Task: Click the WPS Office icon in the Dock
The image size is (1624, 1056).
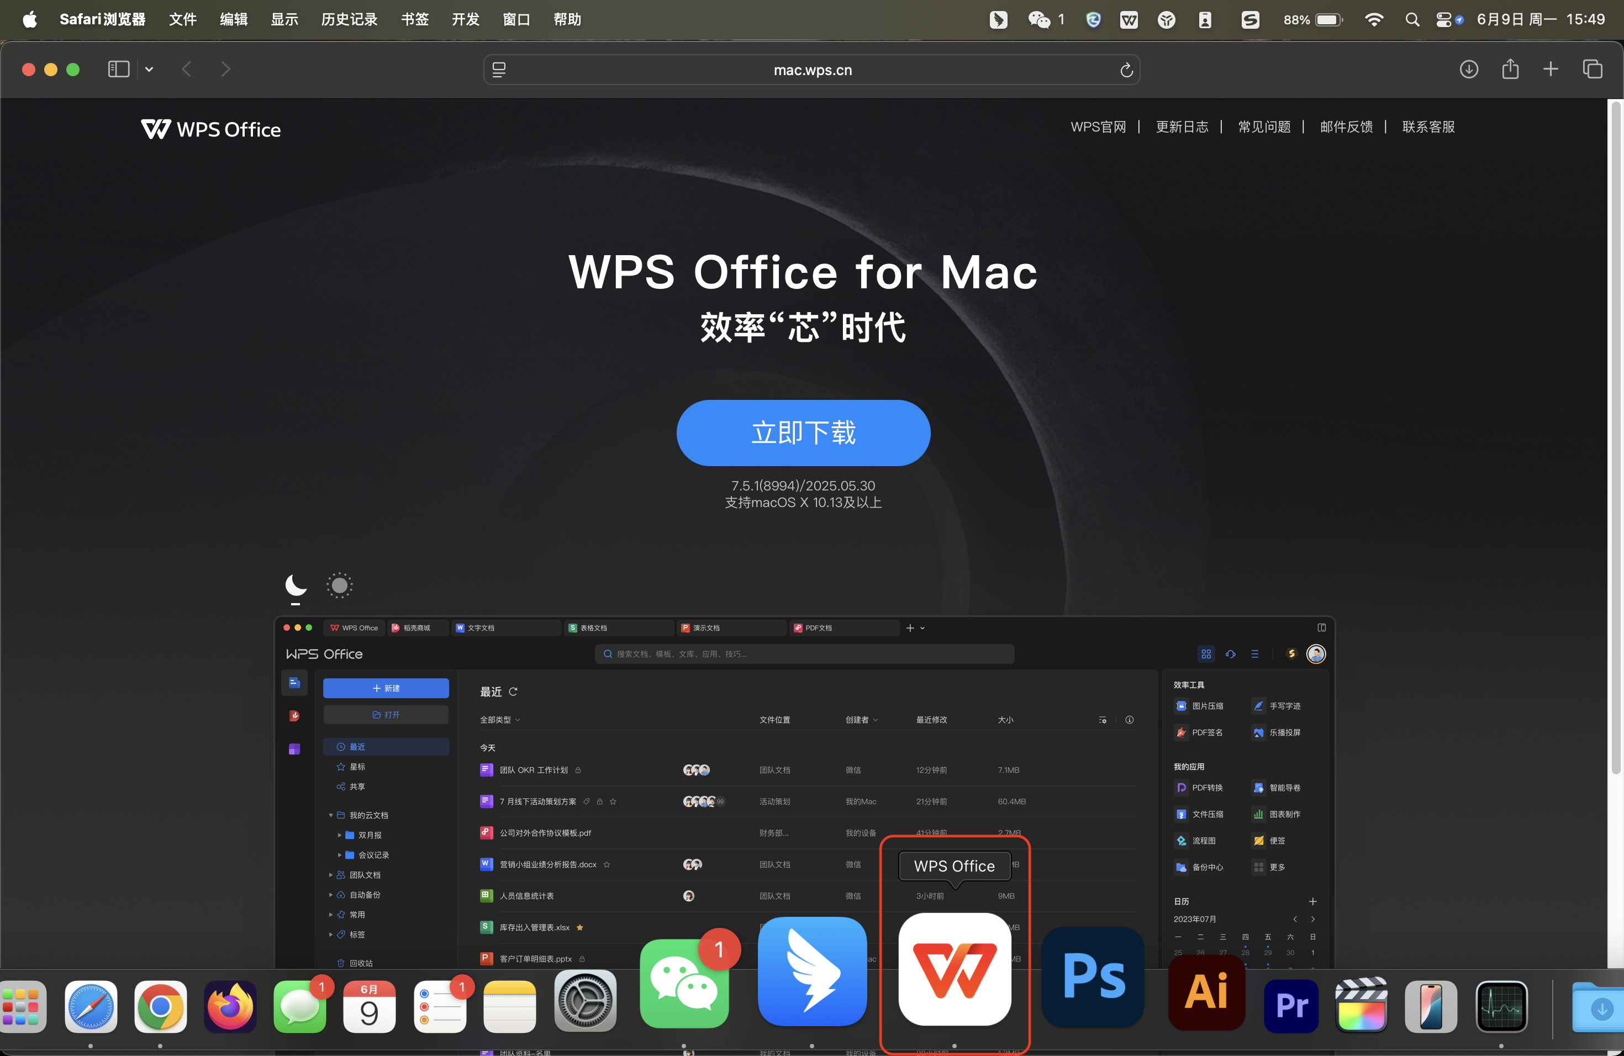Action: 954,969
